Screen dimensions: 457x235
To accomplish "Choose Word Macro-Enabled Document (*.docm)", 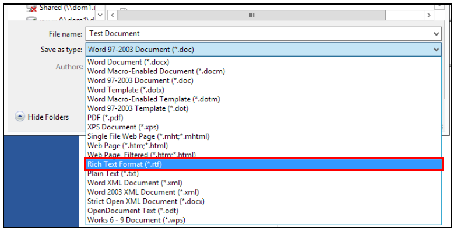I will point(156,71).
